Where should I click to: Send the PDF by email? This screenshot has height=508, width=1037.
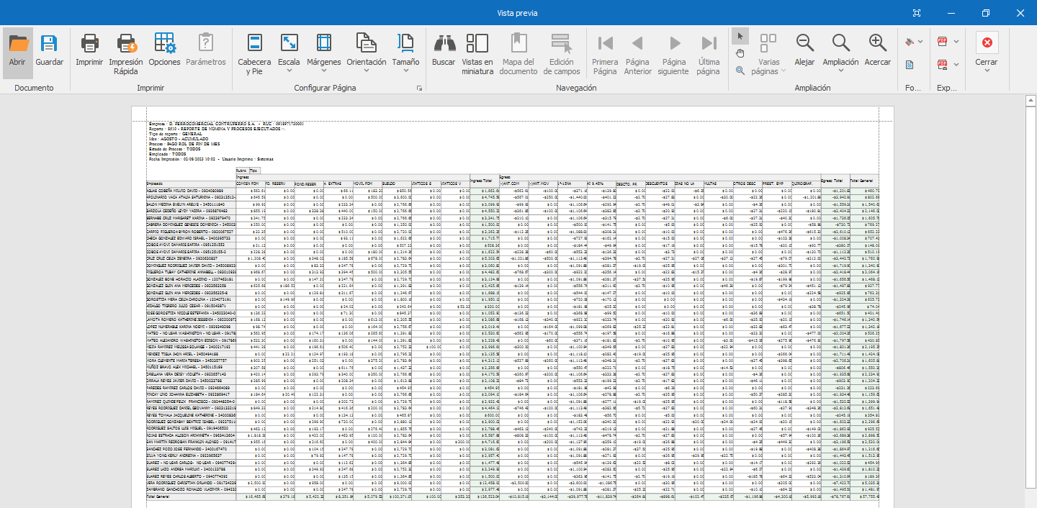(942, 65)
